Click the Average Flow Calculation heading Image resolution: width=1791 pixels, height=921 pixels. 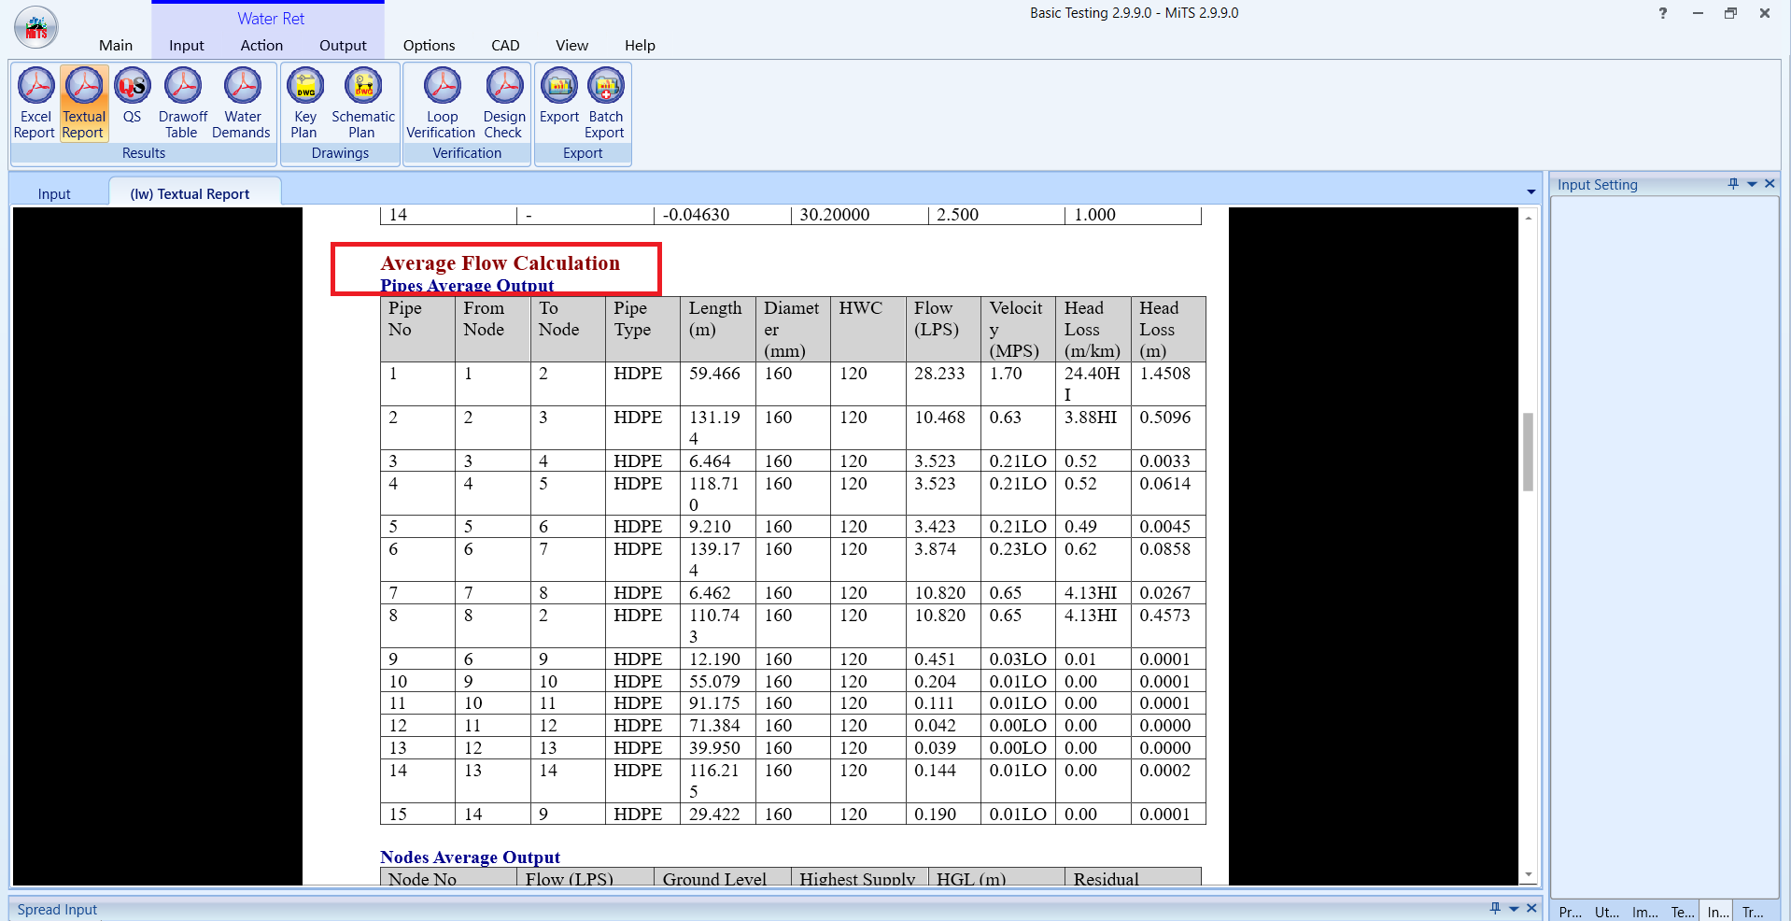tap(500, 262)
